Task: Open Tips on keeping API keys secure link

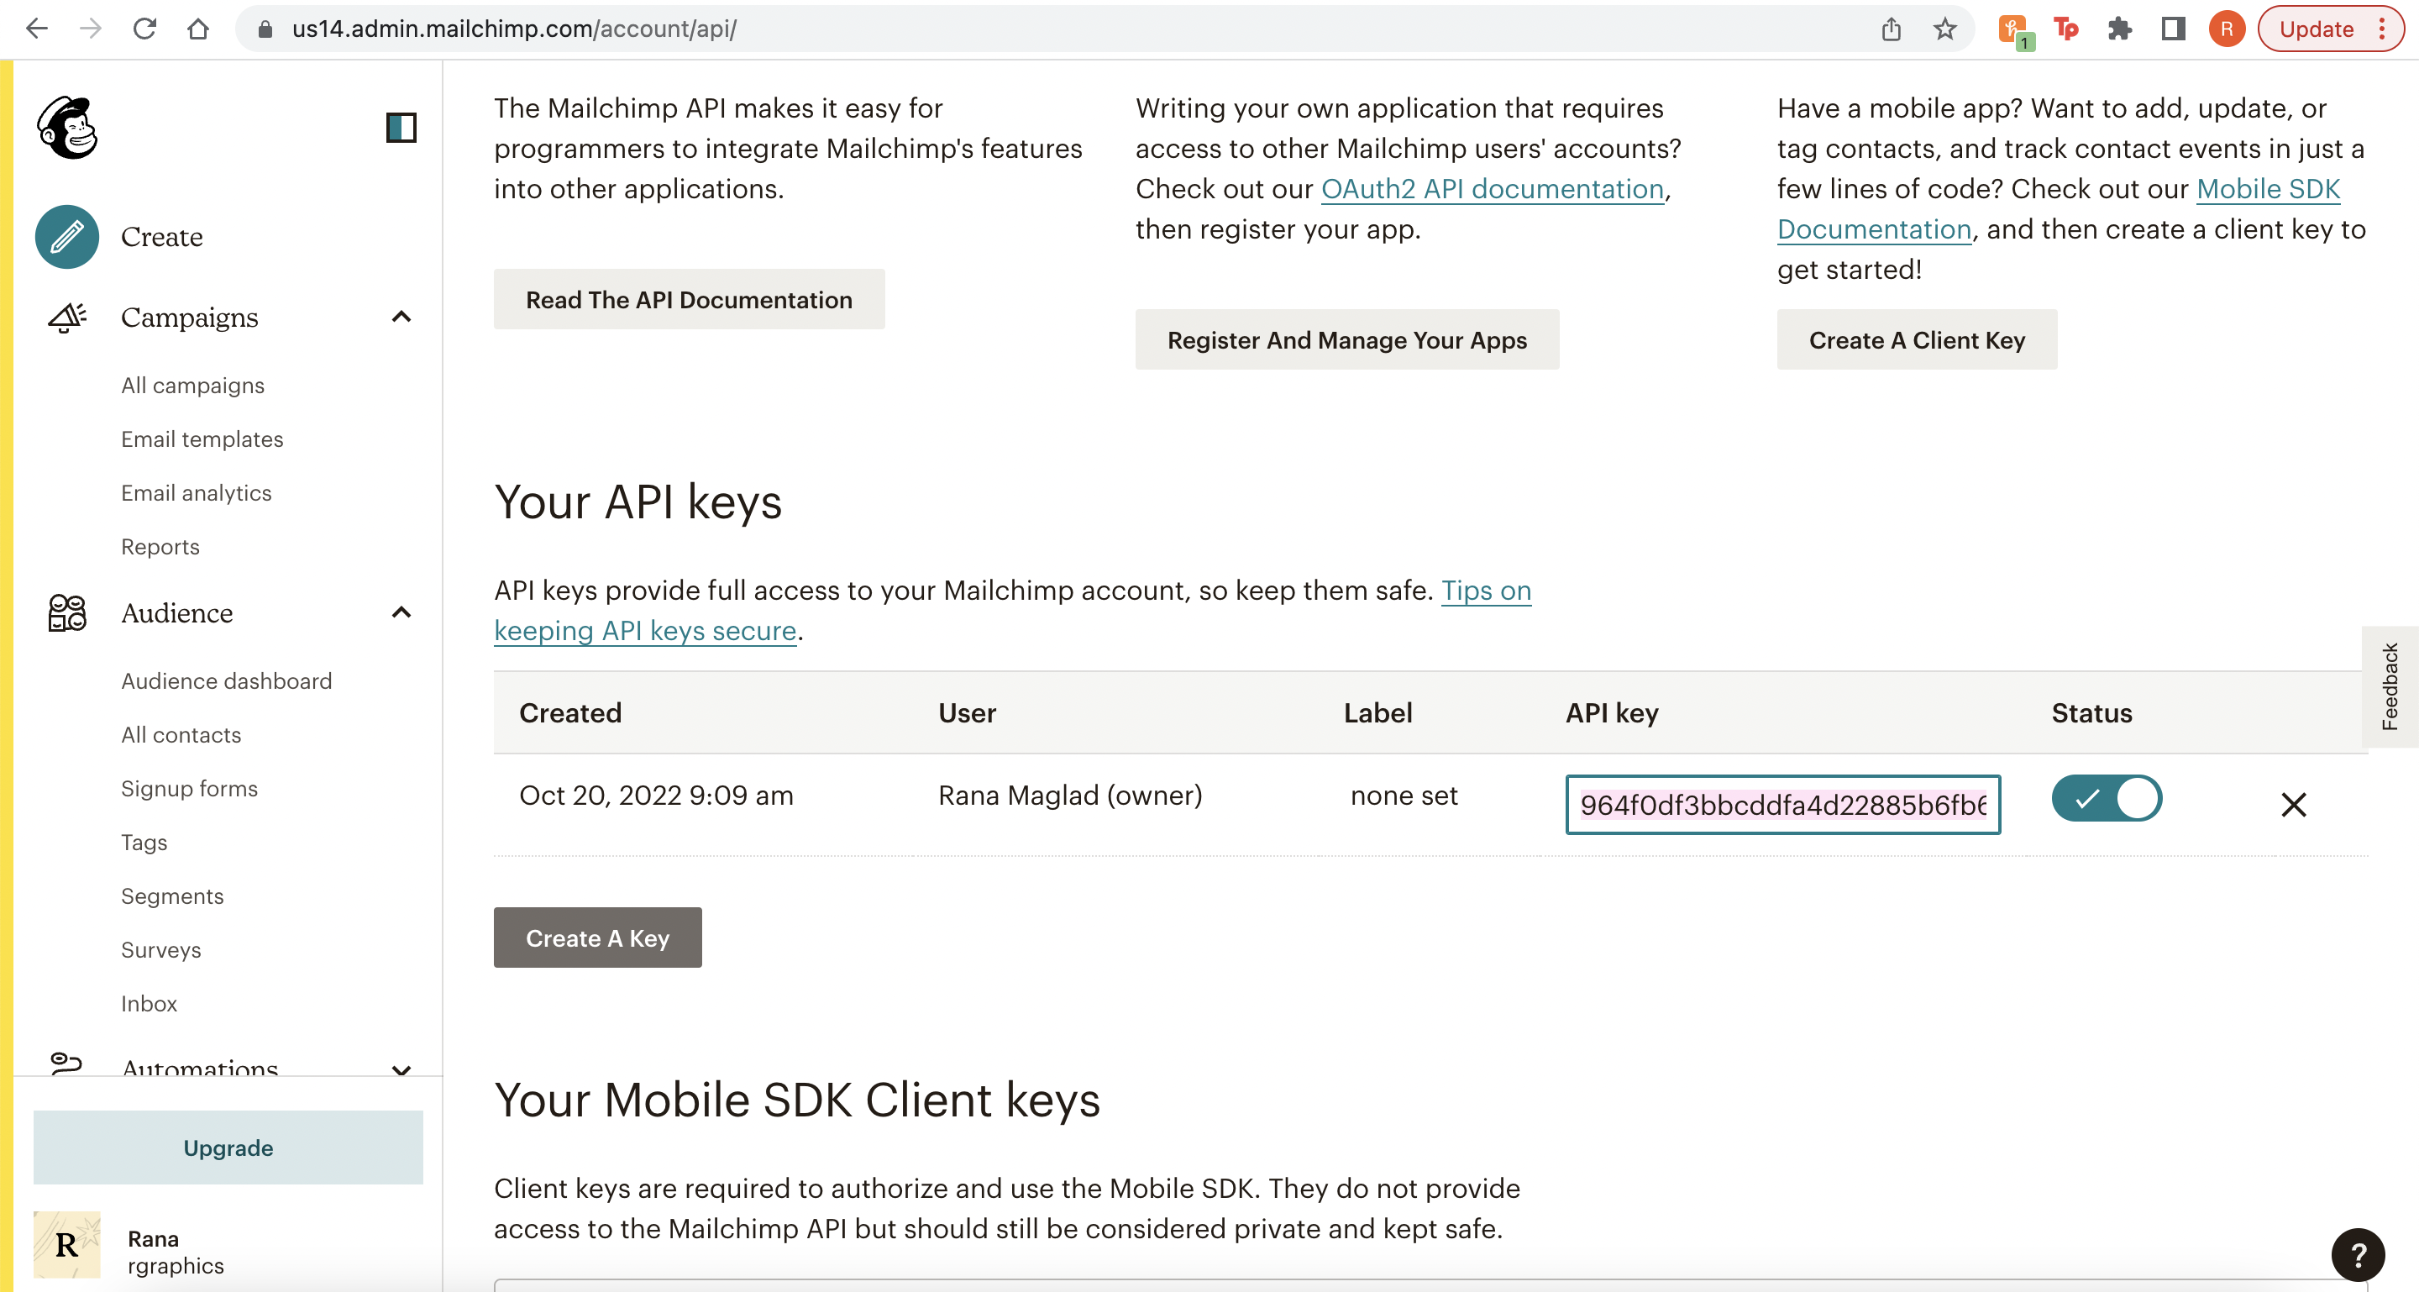Action: (1486, 590)
